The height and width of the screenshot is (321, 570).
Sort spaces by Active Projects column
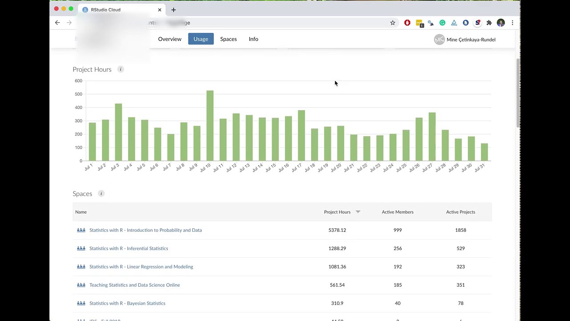point(460,212)
